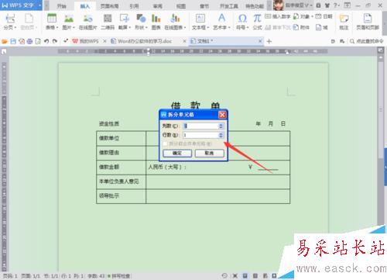
Task: Open the user account dropdown beside avatar
Action: (x=311, y=5)
